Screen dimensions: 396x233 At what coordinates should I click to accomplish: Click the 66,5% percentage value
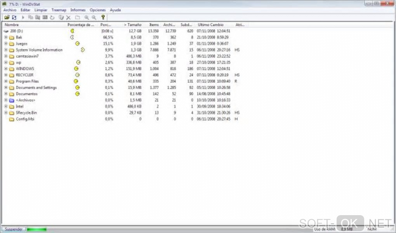coord(108,37)
